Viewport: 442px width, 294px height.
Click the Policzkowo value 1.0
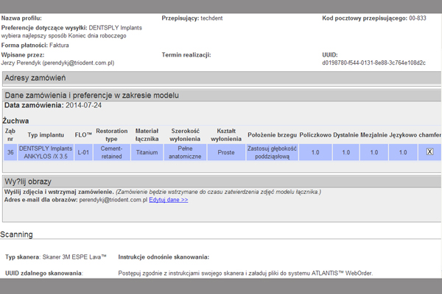[315, 152]
